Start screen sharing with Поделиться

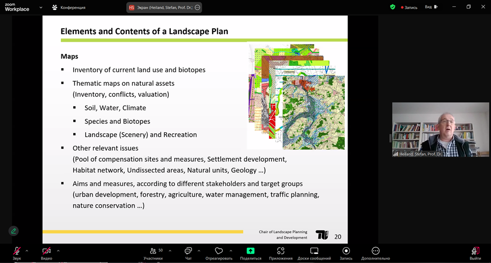point(250,252)
